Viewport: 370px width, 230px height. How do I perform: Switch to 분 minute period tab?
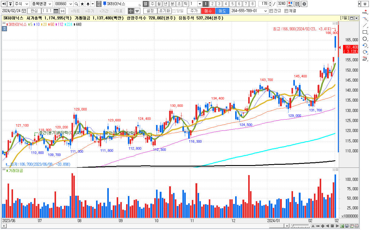point(172,4)
